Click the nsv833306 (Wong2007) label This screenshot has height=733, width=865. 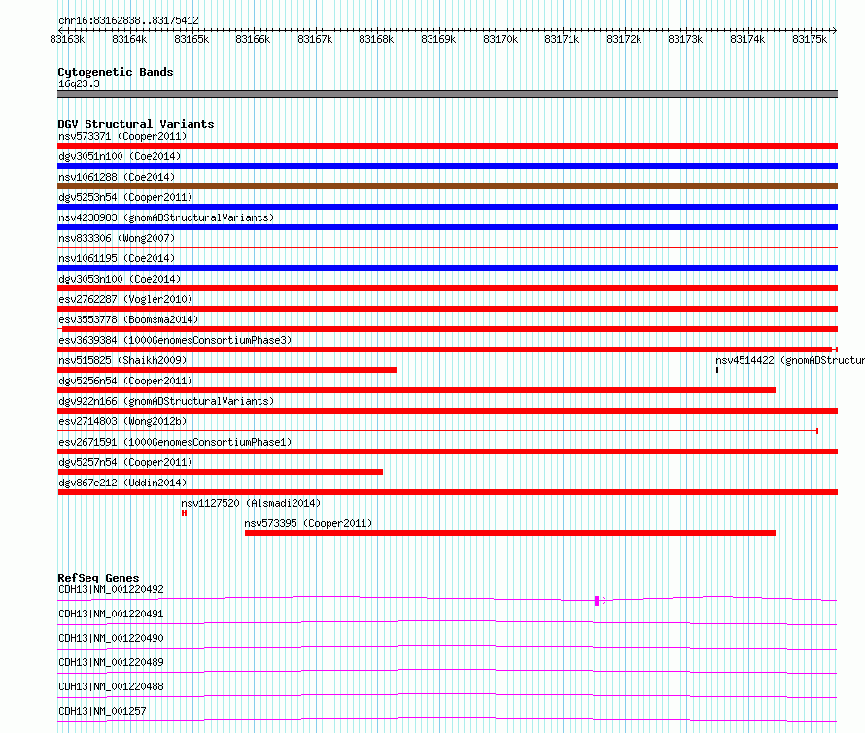[x=117, y=238]
